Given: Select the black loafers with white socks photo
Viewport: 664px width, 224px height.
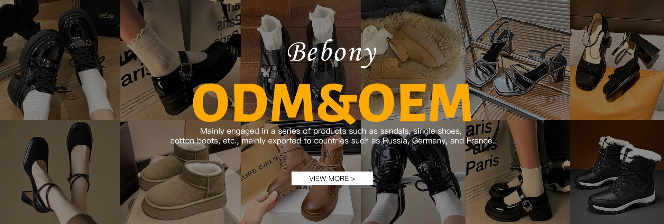Looking at the screenshot, I should 301,60.
